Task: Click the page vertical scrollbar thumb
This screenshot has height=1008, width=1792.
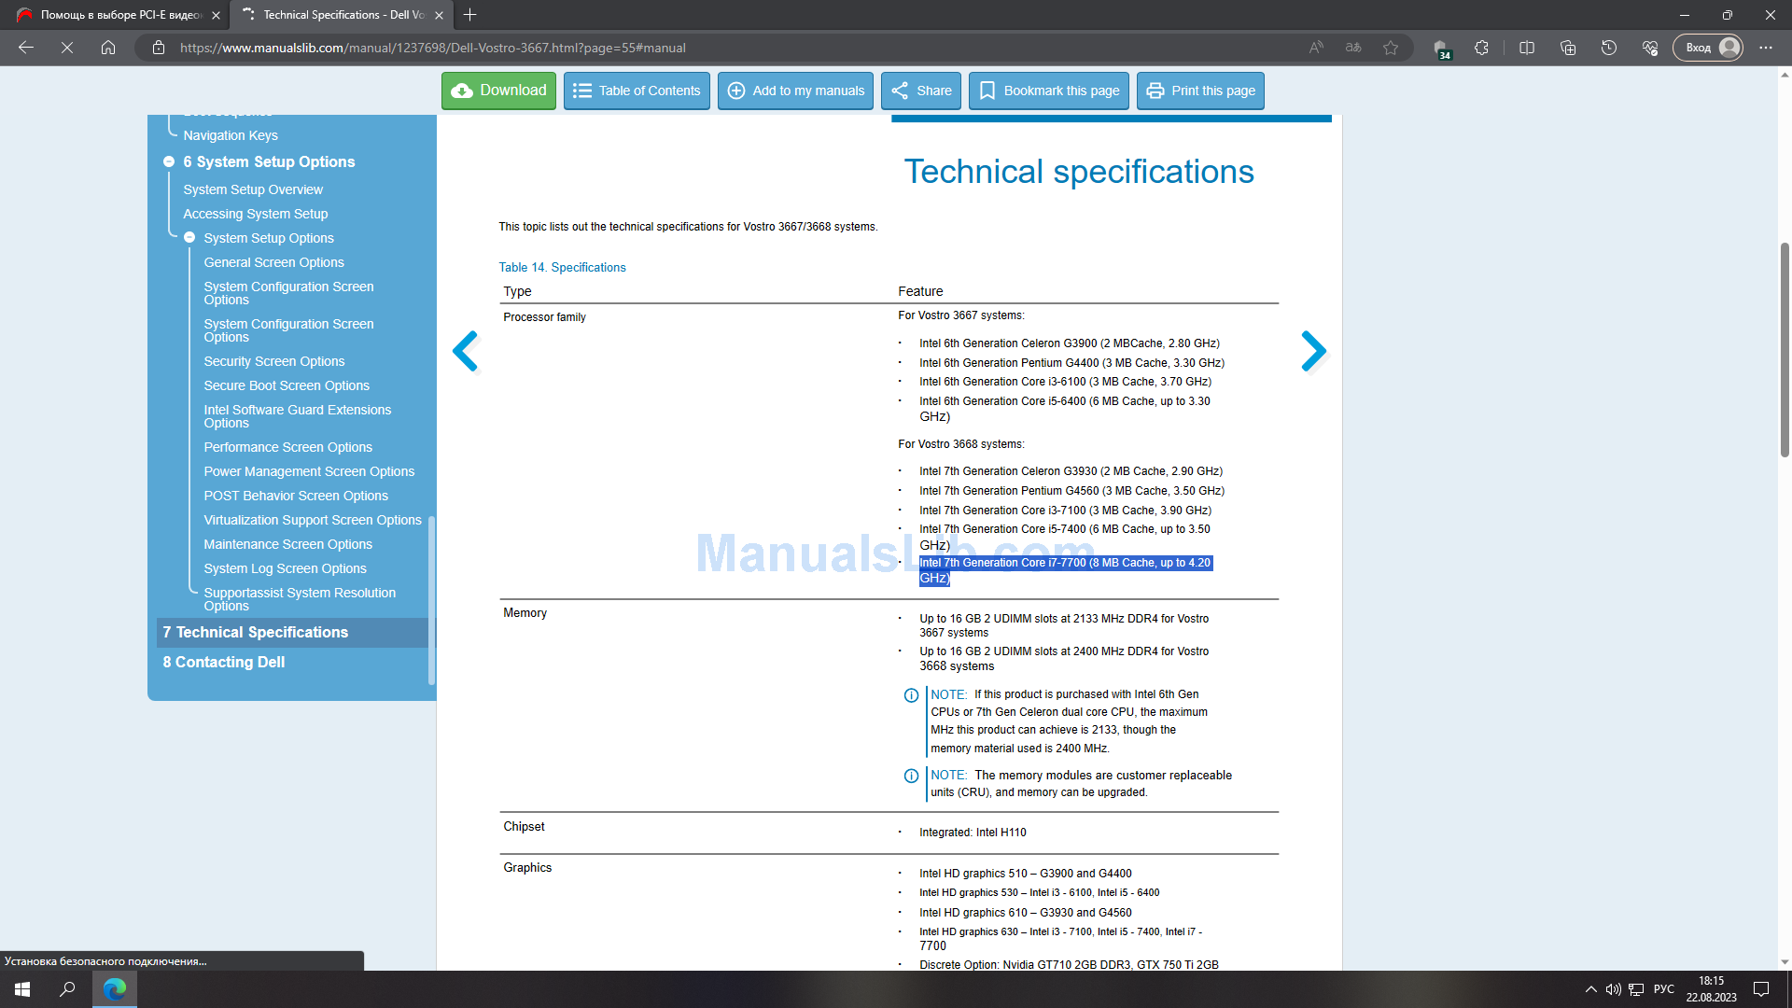Action: point(1785,350)
